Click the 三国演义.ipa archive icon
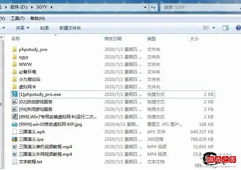The image size is (241, 170). coord(14,139)
